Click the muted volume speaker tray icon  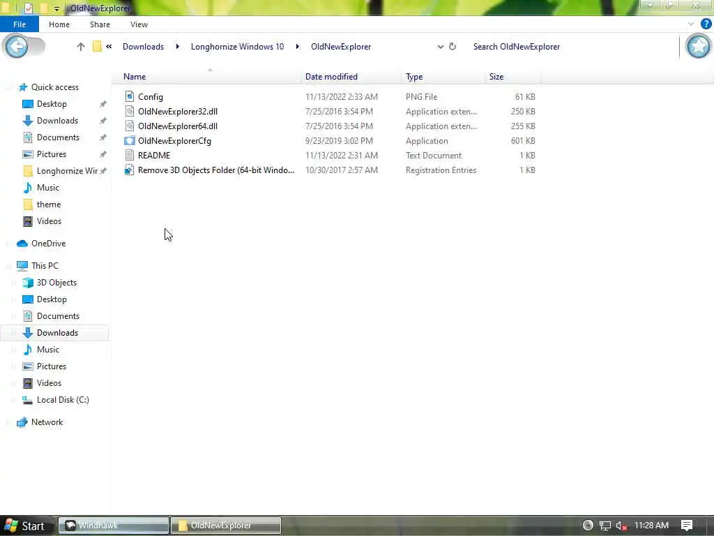click(621, 526)
